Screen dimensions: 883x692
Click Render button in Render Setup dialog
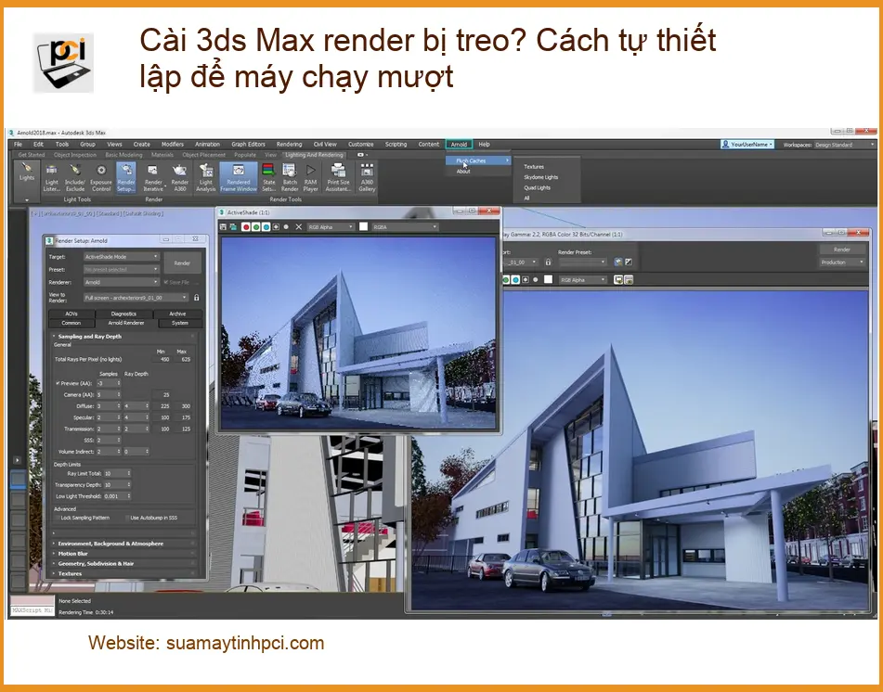tap(182, 263)
